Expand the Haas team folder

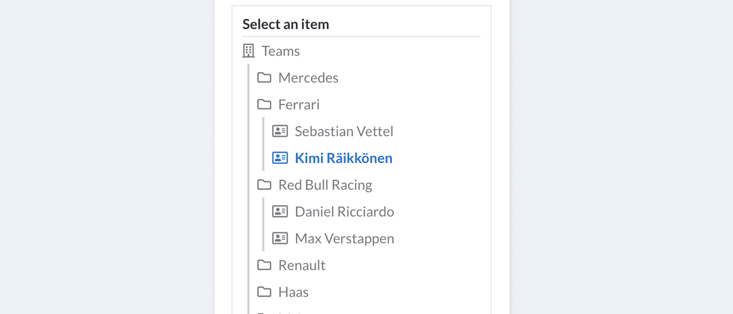click(293, 292)
